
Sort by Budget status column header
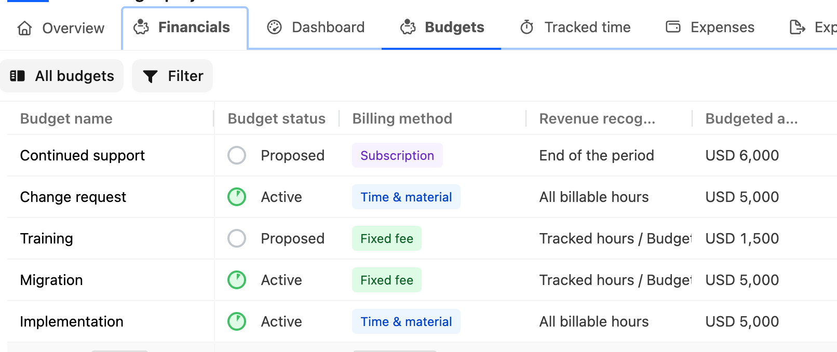(277, 118)
